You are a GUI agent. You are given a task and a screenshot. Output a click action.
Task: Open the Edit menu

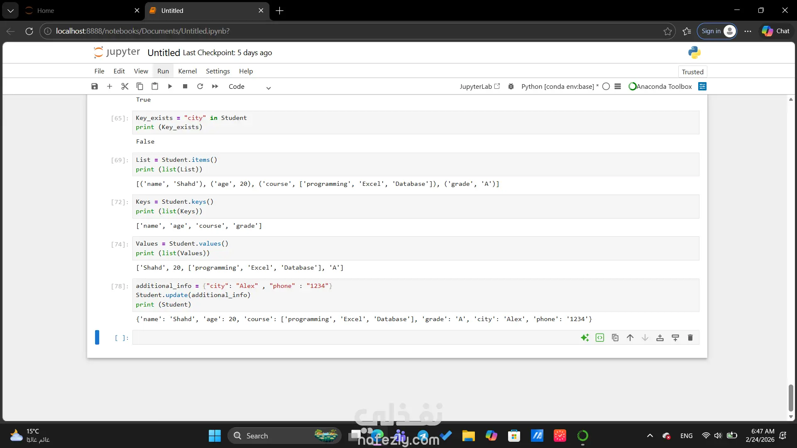[x=119, y=71]
